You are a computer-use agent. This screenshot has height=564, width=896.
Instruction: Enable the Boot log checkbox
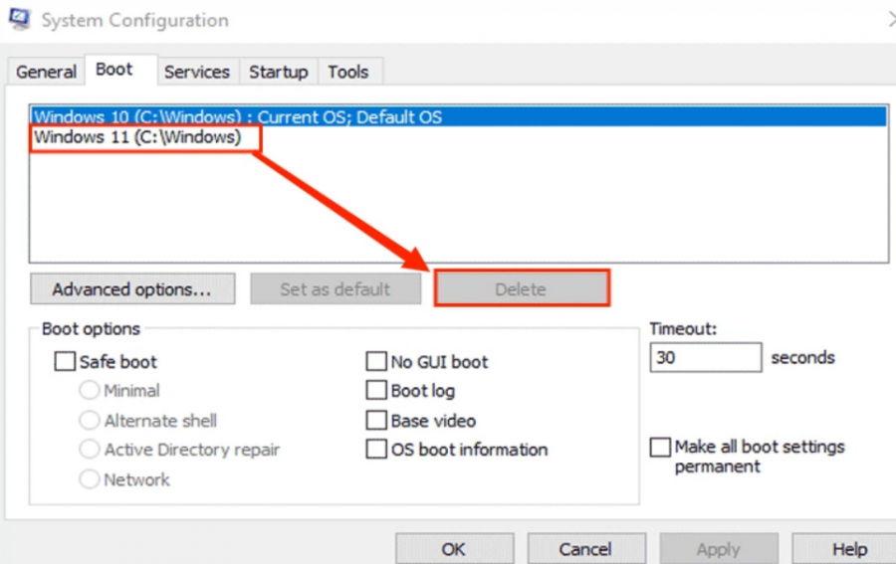(376, 391)
